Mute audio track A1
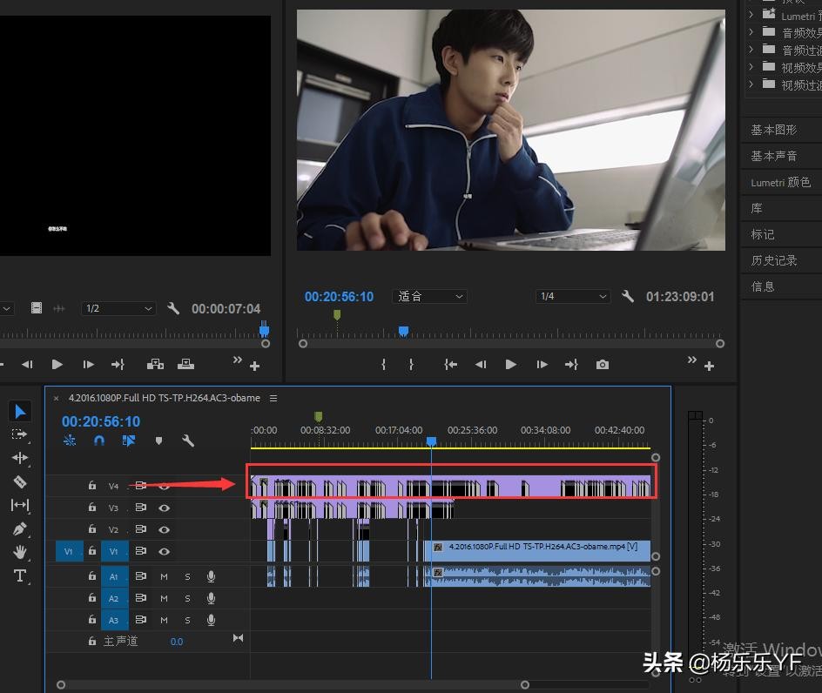The image size is (822, 693). coord(164,576)
